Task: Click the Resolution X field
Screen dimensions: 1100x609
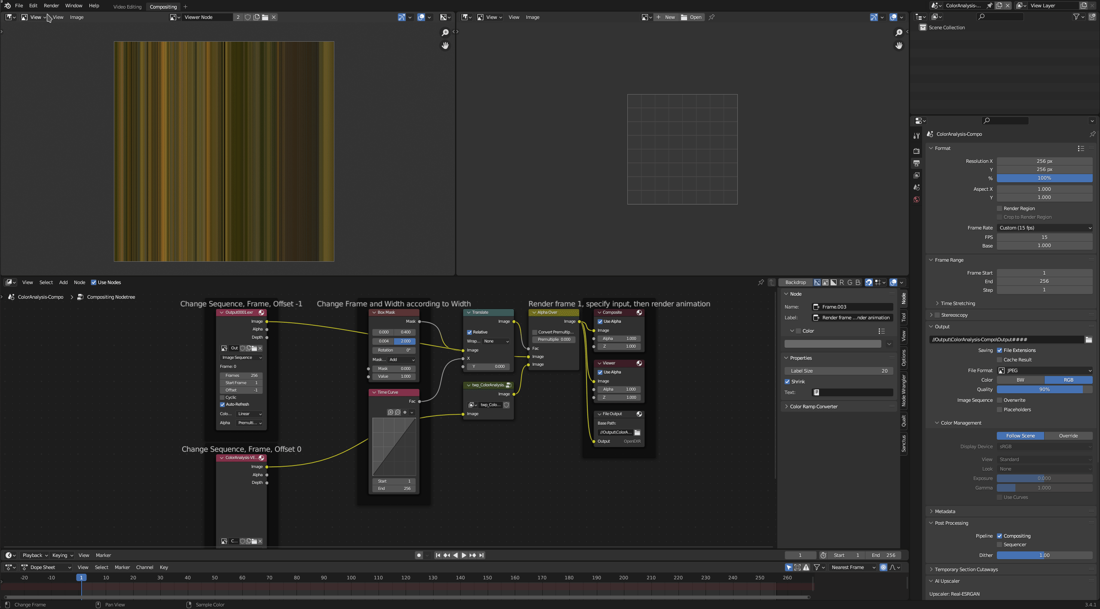Action: click(x=1044, y=161)
